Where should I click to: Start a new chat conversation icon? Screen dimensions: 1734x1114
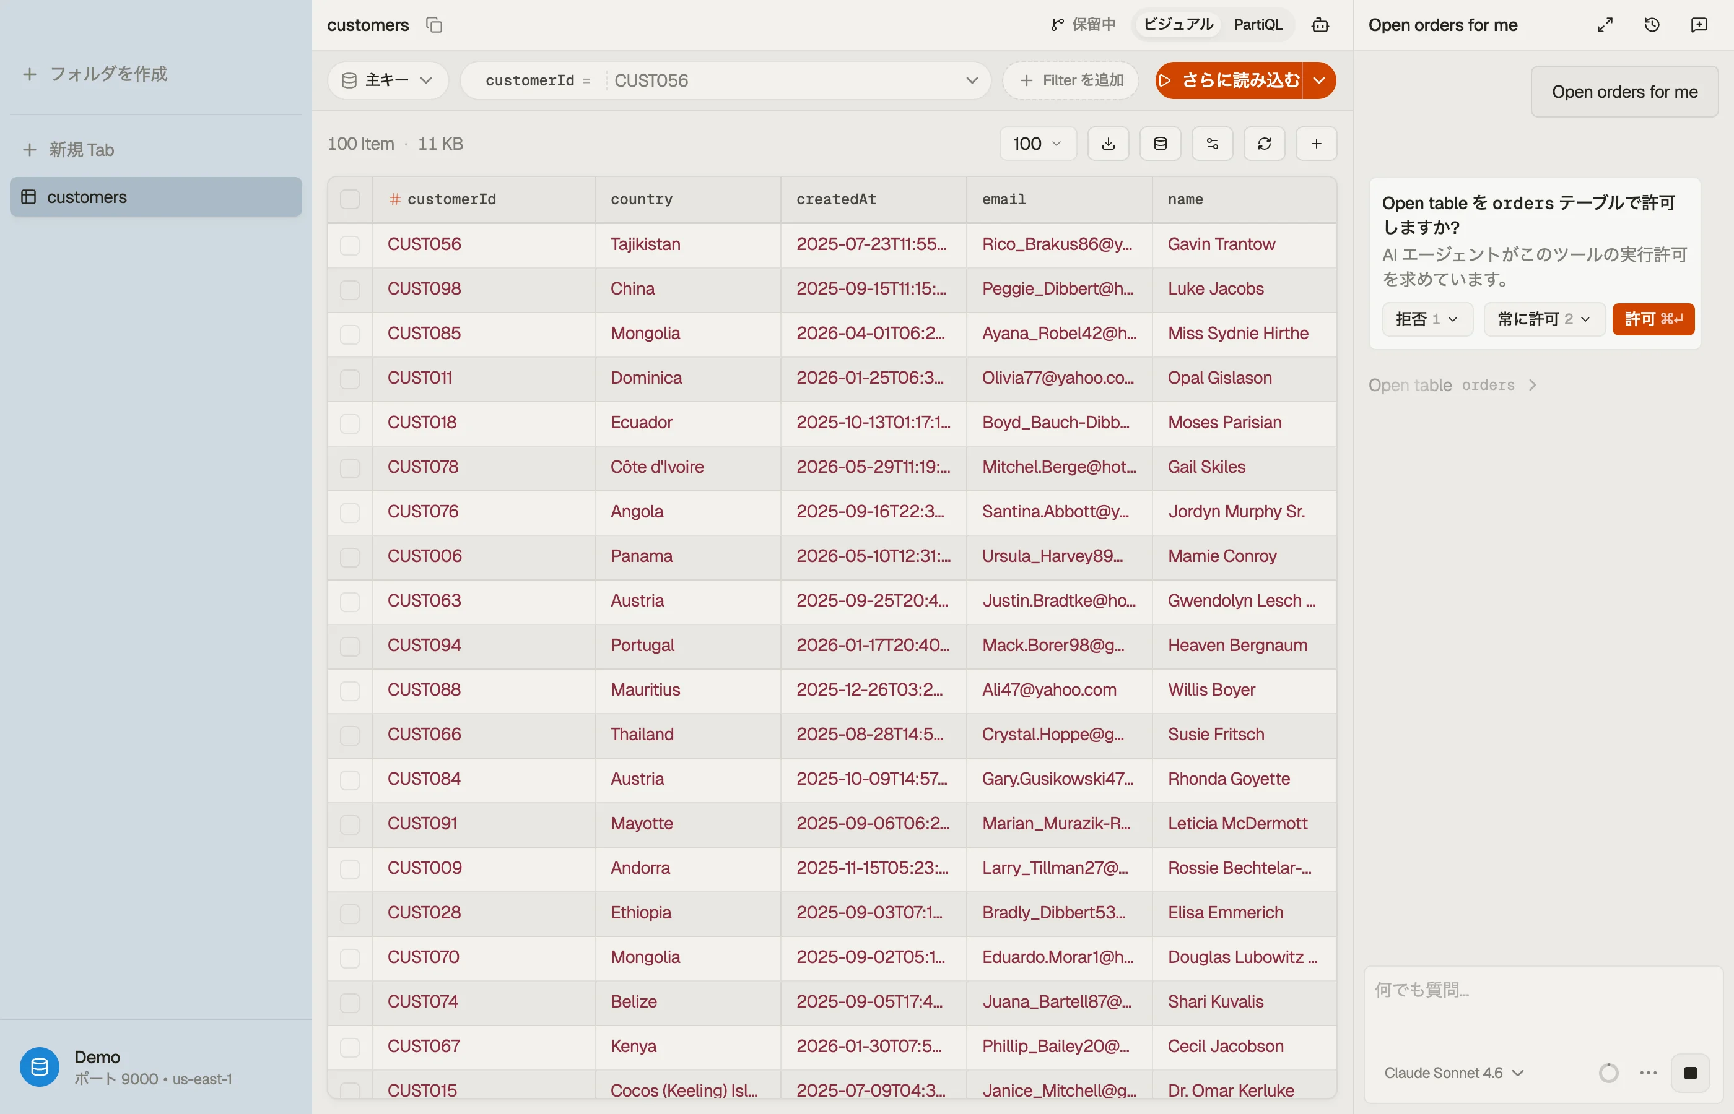[1699, 25]
